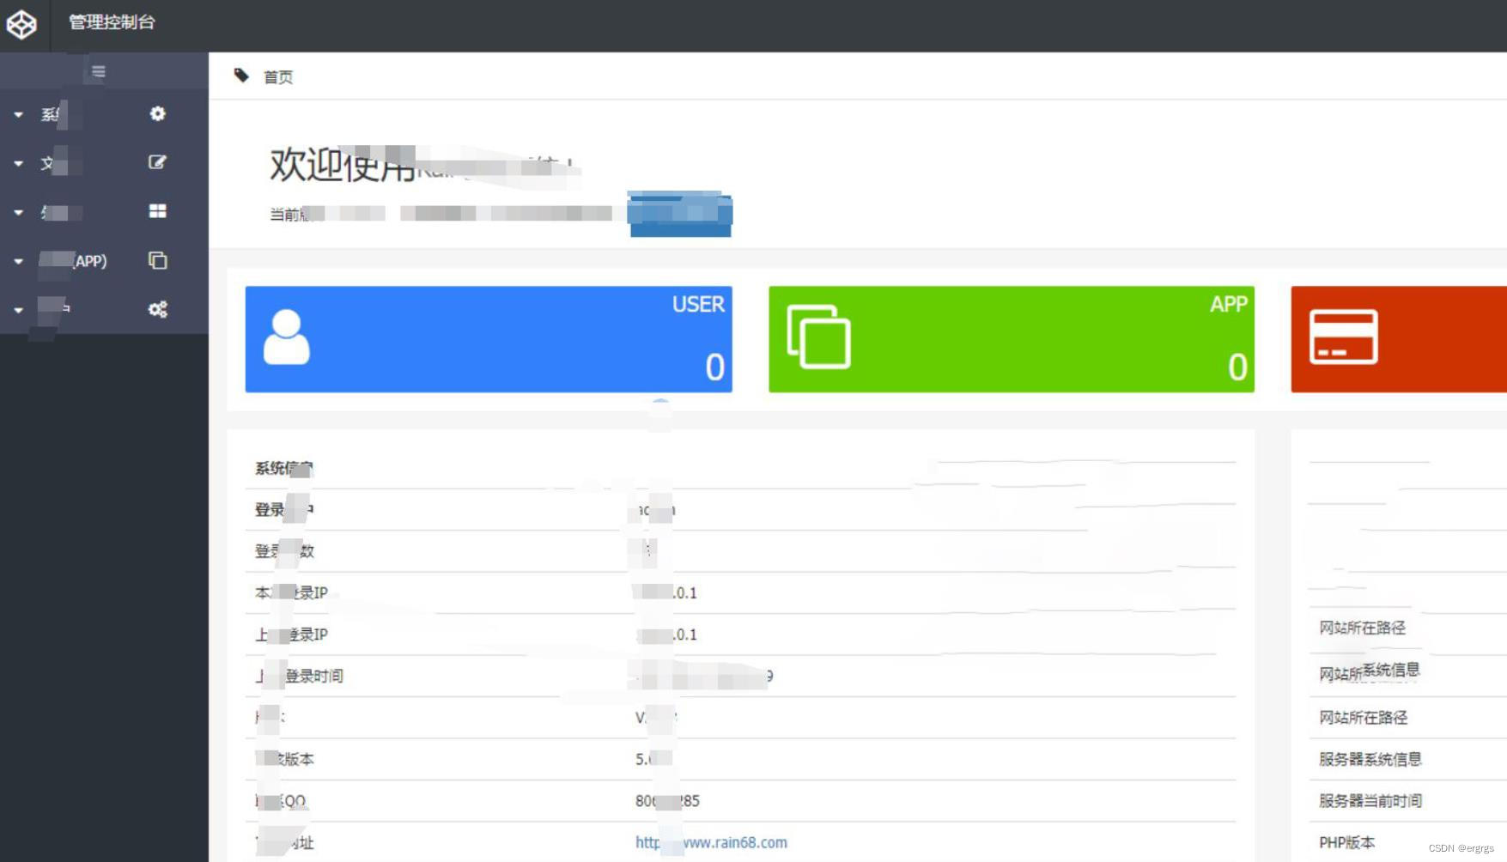Click 管理控制台 in the top bar
This screenshot has height=862, width=1507.
click(x=111, y=23)
